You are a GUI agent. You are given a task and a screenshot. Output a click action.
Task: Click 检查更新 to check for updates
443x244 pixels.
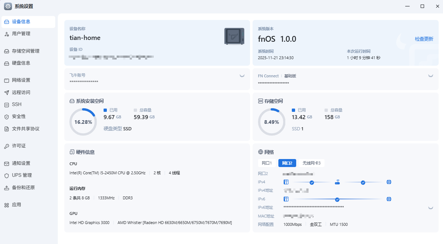pos(424,39)
